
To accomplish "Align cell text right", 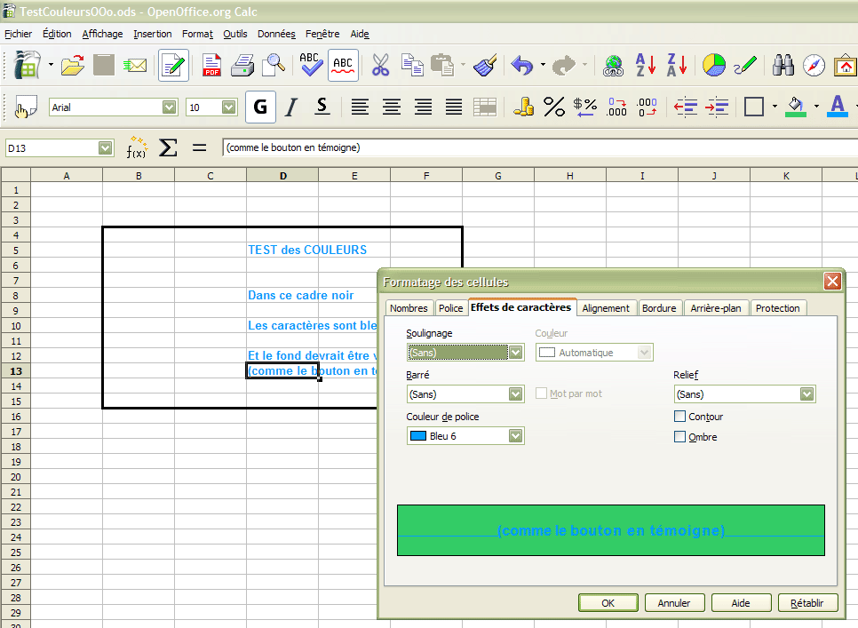I will tap(423, 107).
